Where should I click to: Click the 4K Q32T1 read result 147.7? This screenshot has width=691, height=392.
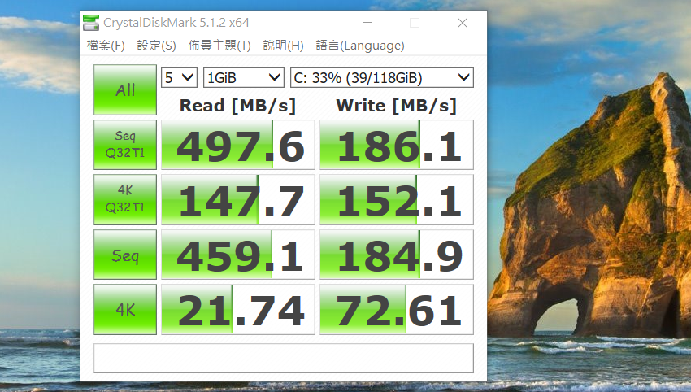pyautogui.click(x=238, y=199)
